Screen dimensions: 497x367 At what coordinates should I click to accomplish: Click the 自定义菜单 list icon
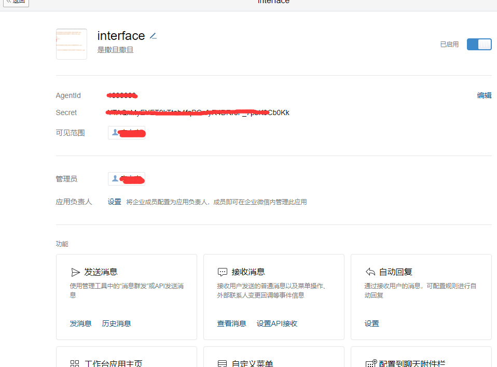[223, 363]
